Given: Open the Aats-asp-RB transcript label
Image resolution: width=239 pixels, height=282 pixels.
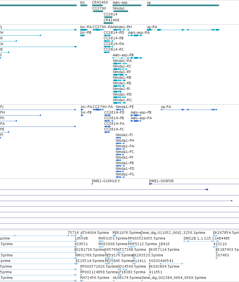Looking at the screenshot, I should (x=123, y=55).
